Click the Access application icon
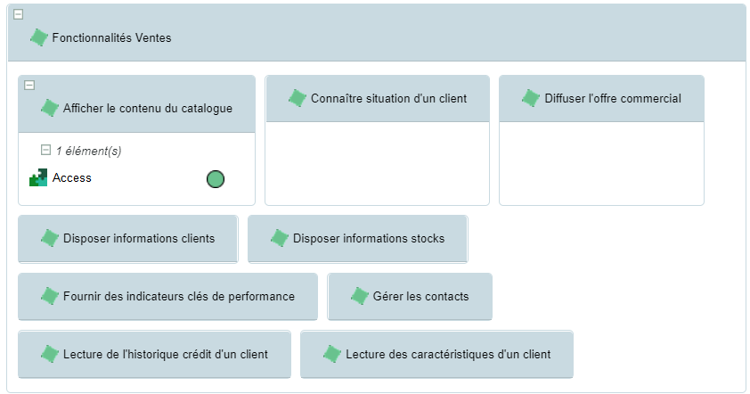750x394 pixels. point(38,178)
